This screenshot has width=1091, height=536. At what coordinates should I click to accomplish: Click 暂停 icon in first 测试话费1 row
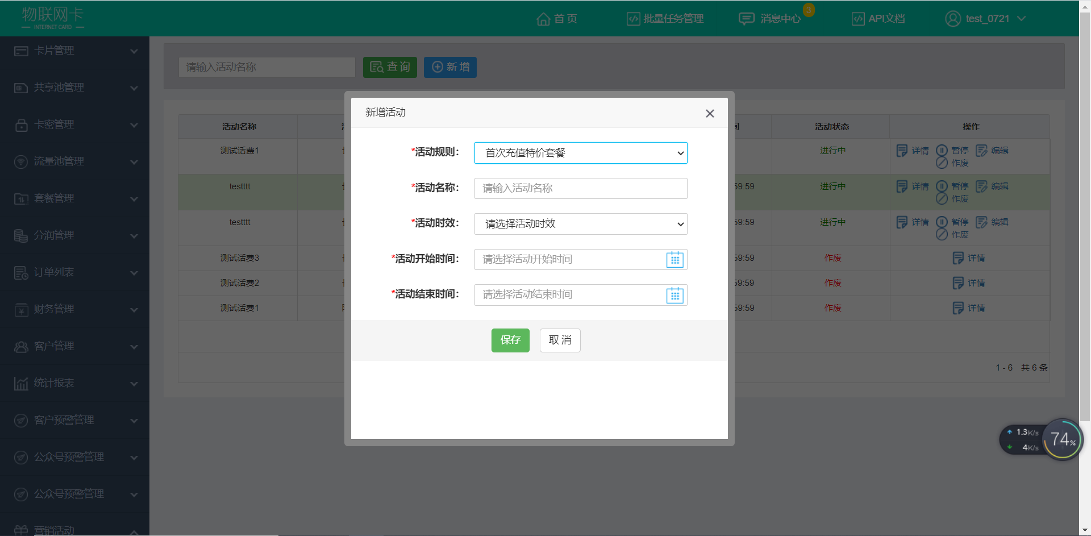pyautogui.click(x=942, y=151)
